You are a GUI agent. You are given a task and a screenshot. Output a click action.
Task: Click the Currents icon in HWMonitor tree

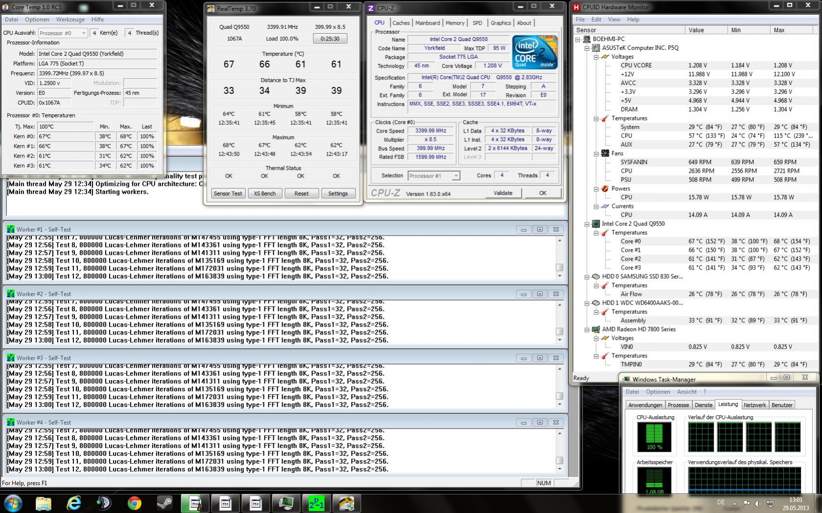tap(605, 206)
